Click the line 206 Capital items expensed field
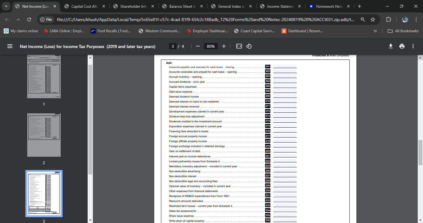The image size is (423, 223). click(285, 86)
